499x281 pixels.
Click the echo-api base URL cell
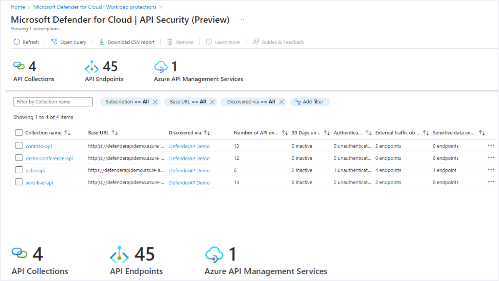point(126,170)
